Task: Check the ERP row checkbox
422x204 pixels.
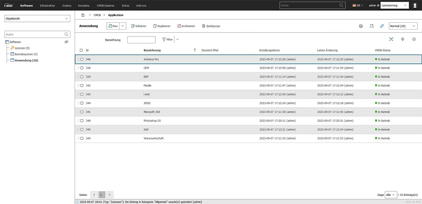Action: [82, 77]
